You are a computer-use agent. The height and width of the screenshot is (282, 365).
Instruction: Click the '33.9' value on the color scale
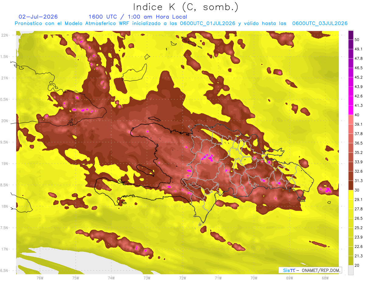click(359, 162)
